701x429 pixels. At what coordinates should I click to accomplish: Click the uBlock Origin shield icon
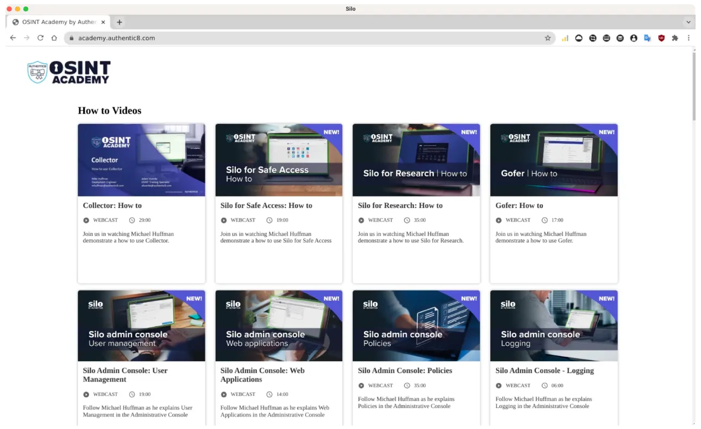tap(661, 38)
